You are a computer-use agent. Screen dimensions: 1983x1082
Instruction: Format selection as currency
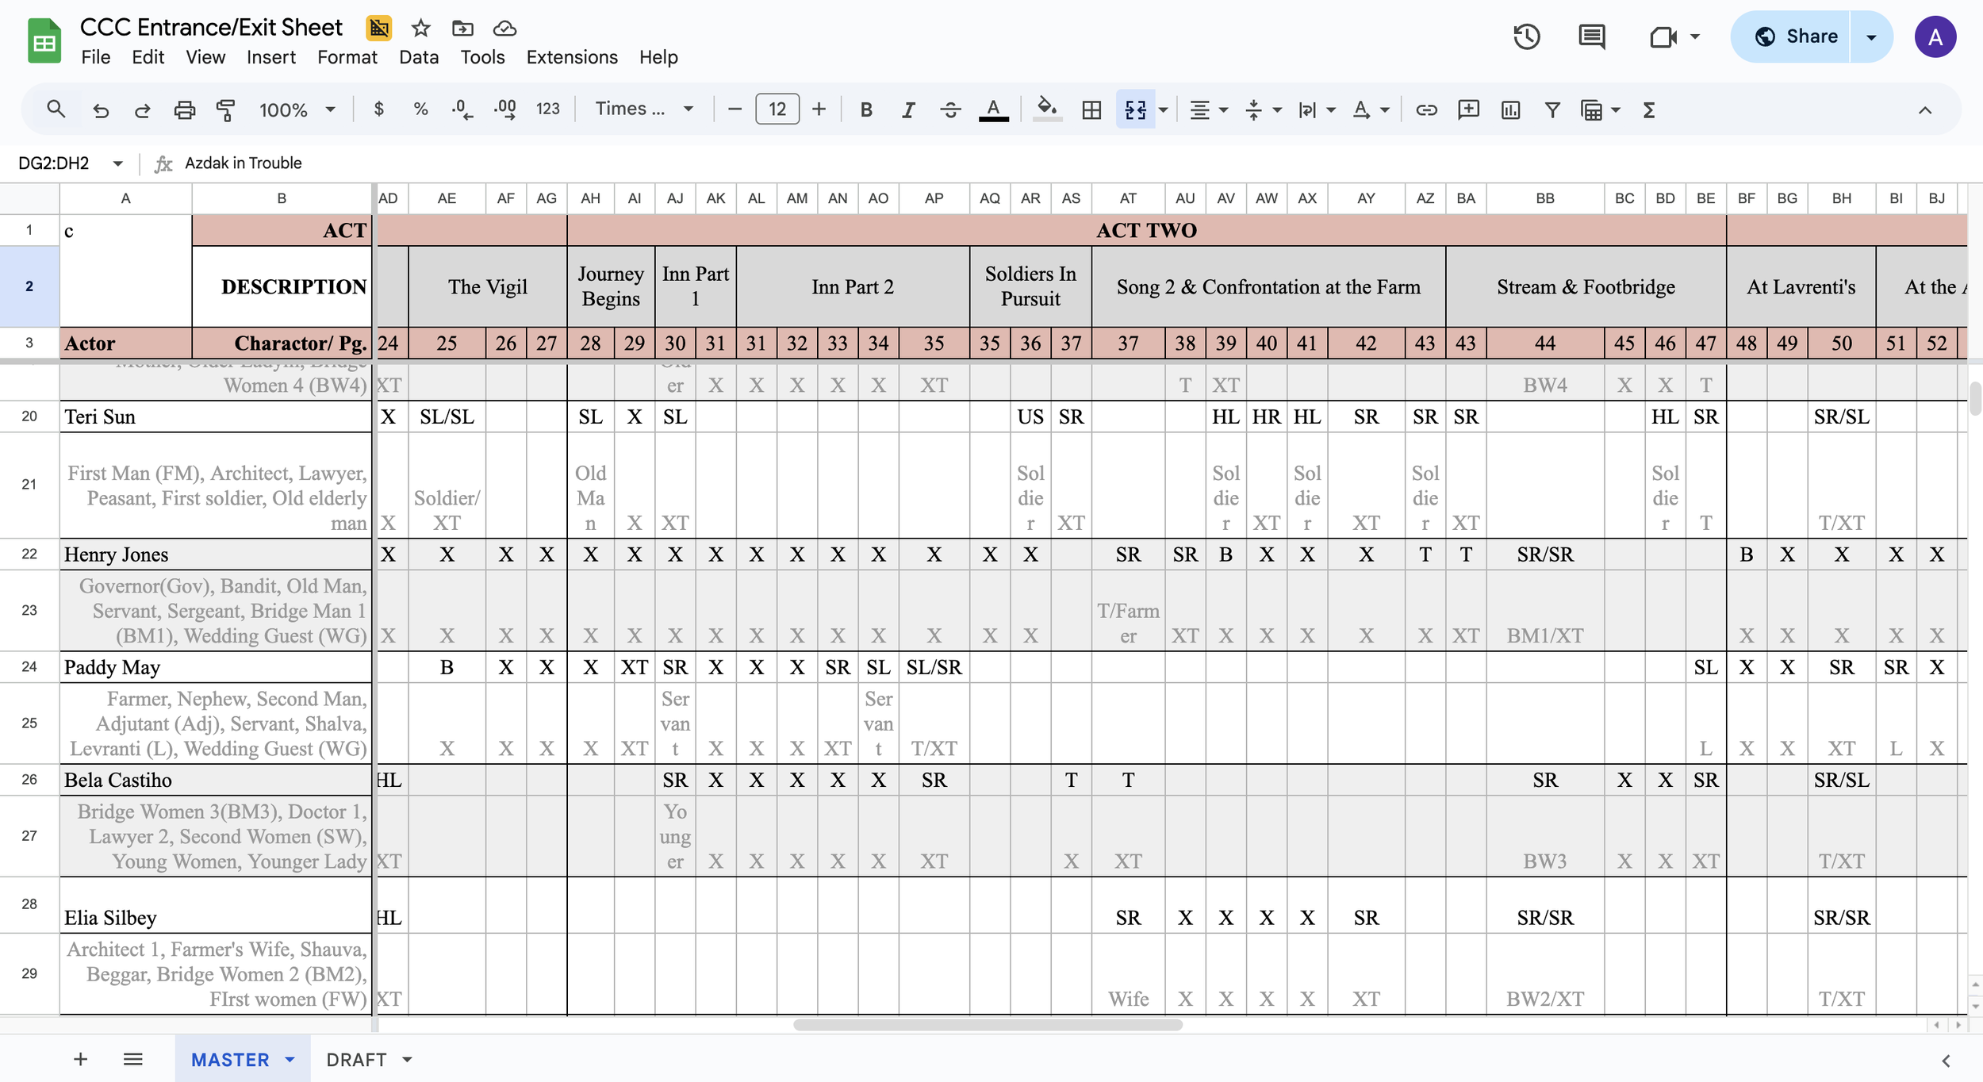(379, 109)
